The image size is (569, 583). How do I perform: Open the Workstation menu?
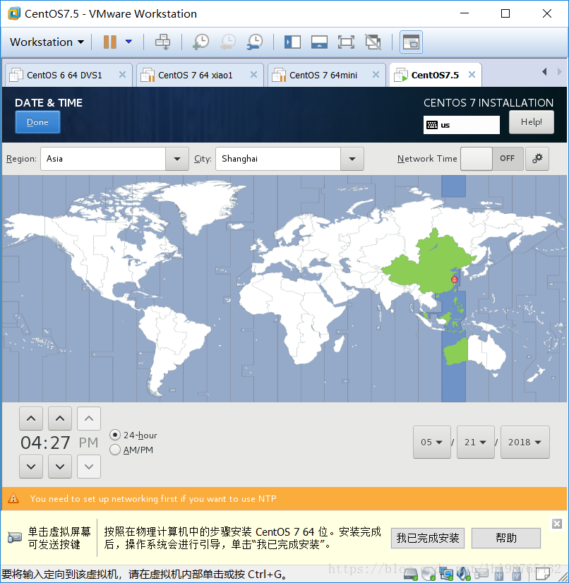[47, 42]
